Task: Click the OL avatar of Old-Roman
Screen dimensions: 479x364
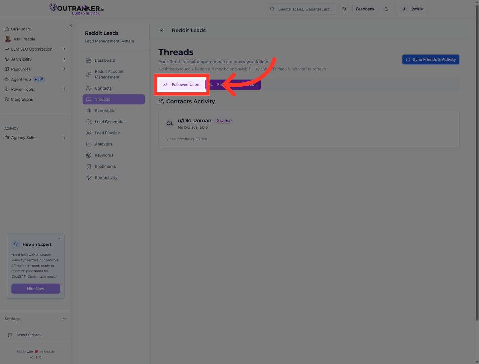Action: pos(170,123)
